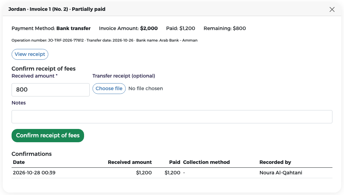Click the 'Noura Al-Qahtani' recorded by cell
This screenshot has height=195, width=344.
click(281, 173)
